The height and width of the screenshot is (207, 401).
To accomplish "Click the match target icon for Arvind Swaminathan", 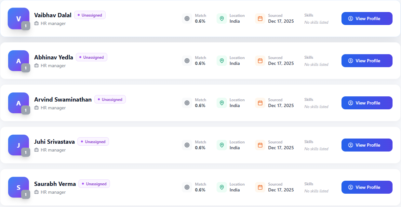I will click(187, 103).
